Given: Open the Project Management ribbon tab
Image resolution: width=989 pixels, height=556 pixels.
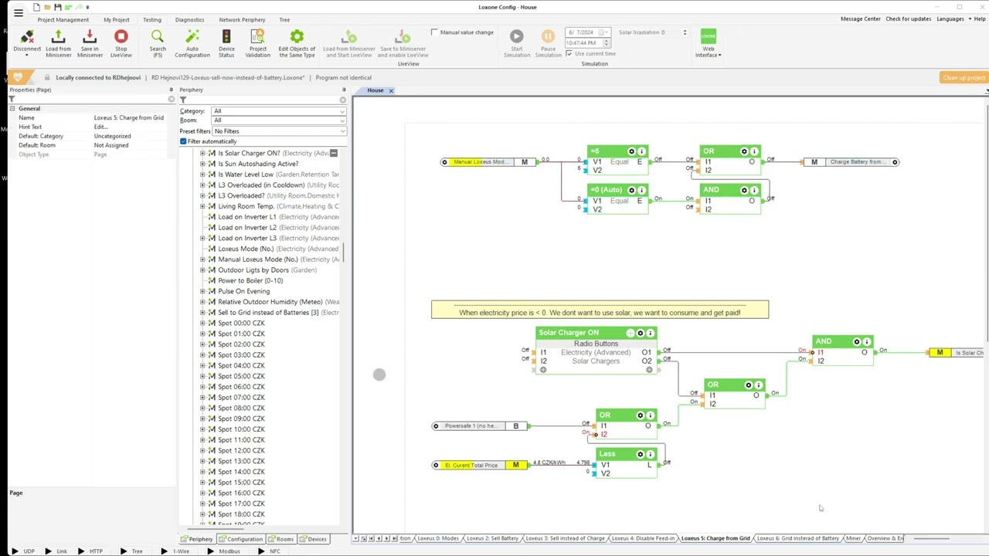Looking at the screenshot, I should [x=63, y=19].
